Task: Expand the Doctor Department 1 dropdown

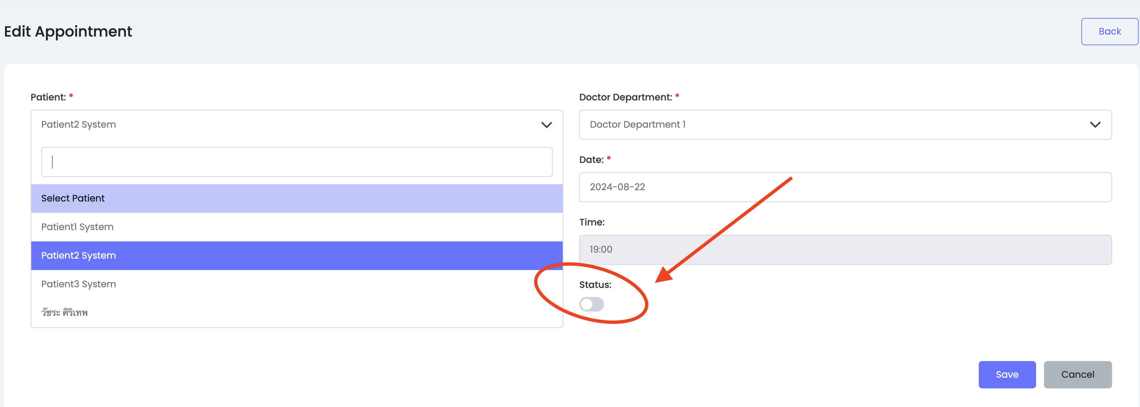Action: (845, 125)
